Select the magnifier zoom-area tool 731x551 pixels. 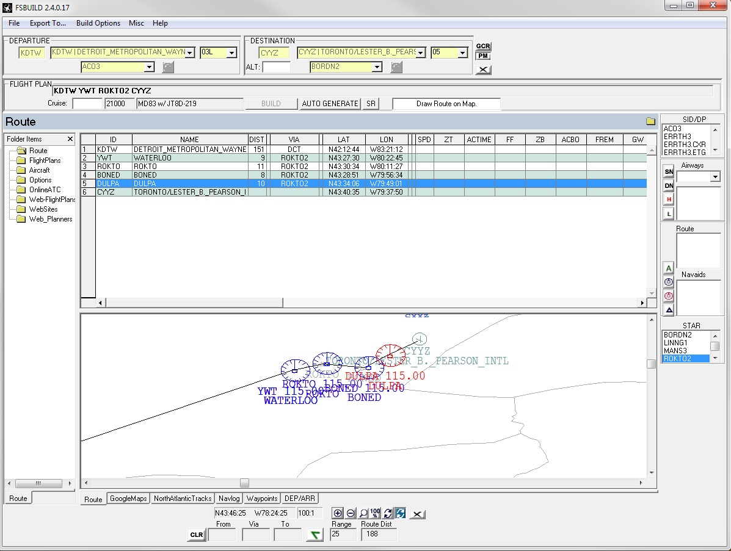tap(363, 513)
